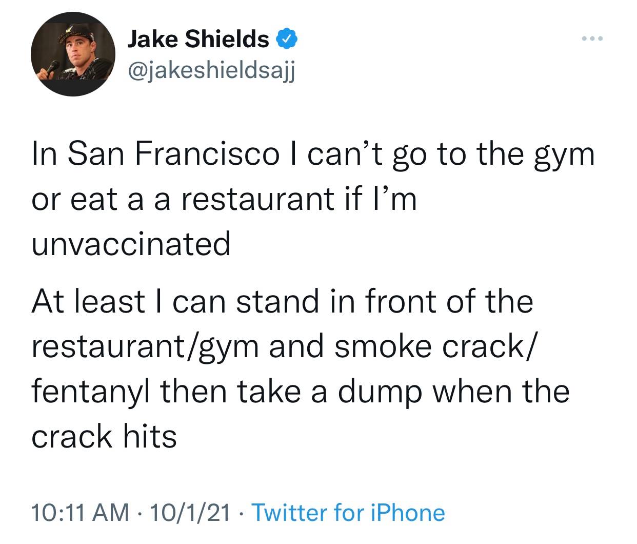This screenshot has height=544, width=637.
Task: Open the three-dot more options menu
Action: coord(593,38)
